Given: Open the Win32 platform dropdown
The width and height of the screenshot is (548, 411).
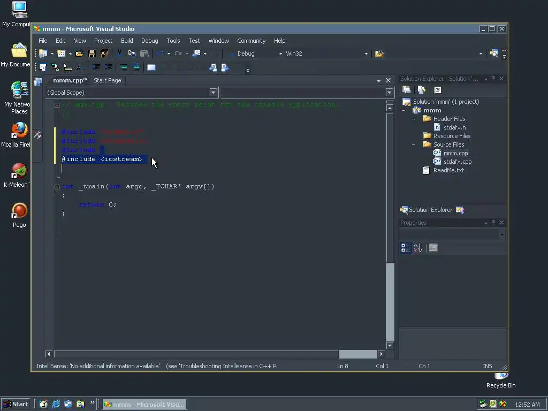Looking at the screenshot, I should (x=366, y=54).
